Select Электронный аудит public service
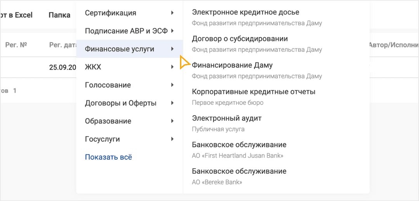The image size is (419, 201). 227,119
